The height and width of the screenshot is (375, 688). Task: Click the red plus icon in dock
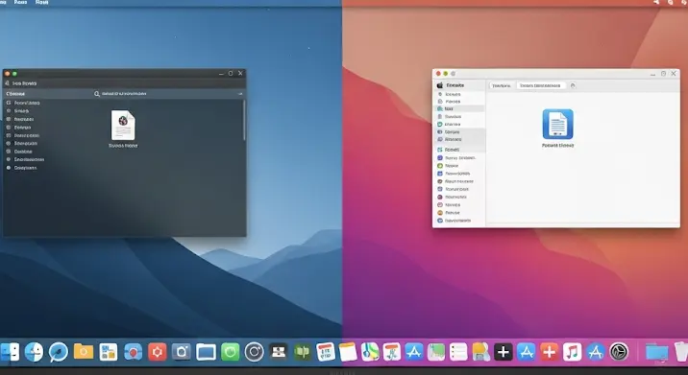pyautogui.click(x=549, y=352)
